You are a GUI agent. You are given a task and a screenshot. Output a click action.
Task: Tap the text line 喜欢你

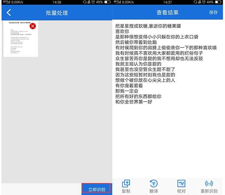pos(122,31)
